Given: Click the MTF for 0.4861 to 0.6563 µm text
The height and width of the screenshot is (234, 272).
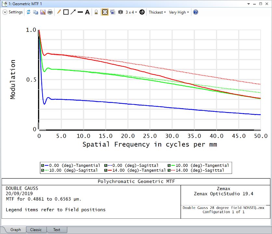Looking at the screenshot, I should pos(43,199).
